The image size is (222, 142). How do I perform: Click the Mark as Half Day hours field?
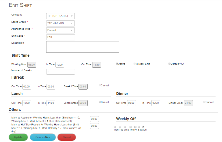(94, 126)
